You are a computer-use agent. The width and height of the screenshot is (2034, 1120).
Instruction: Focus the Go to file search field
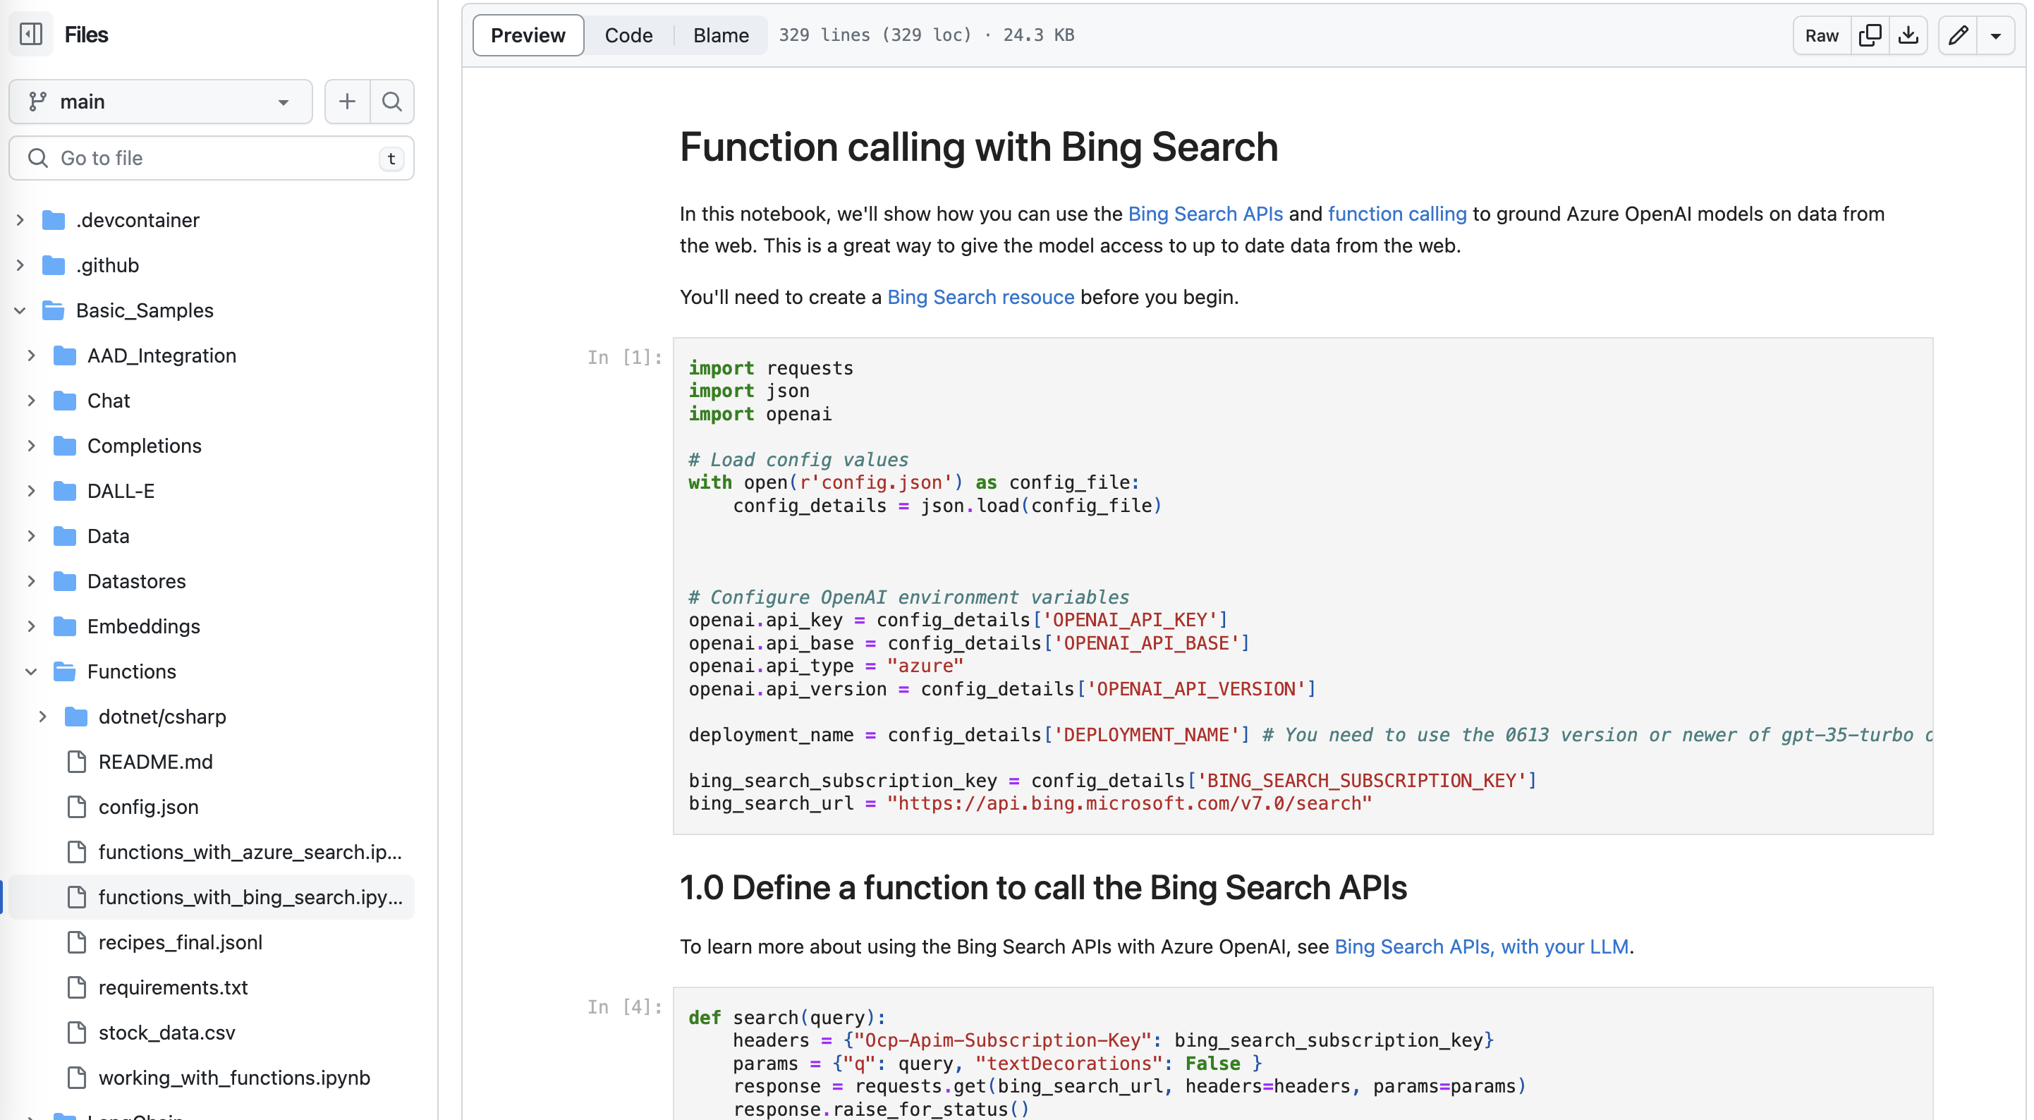tap(212, 158)
